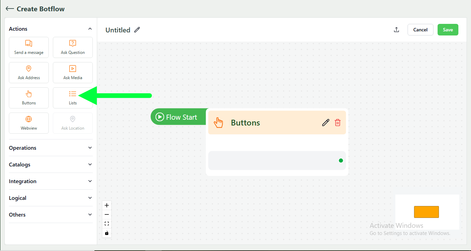Save the botflow
The image size is (471, 251).
click(448, 30)
